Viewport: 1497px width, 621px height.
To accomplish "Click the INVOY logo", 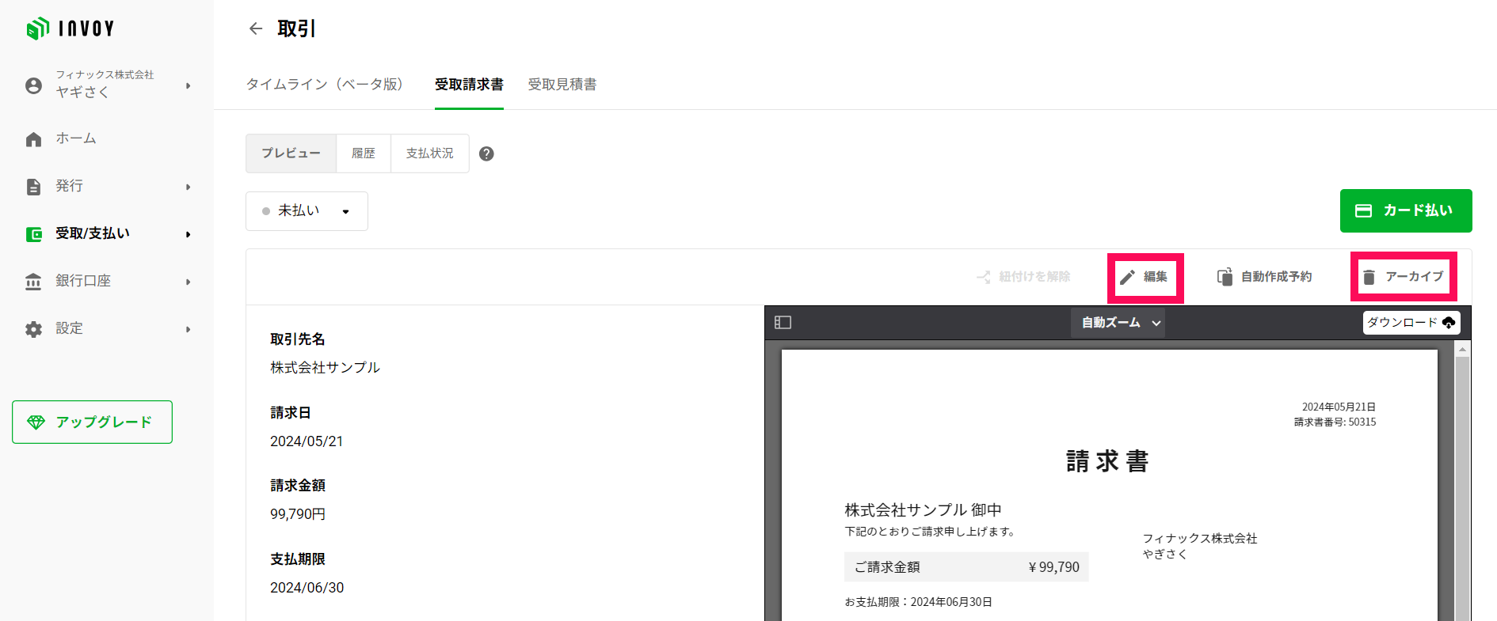I will (70, 29).
